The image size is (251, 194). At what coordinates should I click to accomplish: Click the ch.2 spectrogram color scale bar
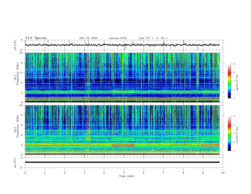point(229,133)
